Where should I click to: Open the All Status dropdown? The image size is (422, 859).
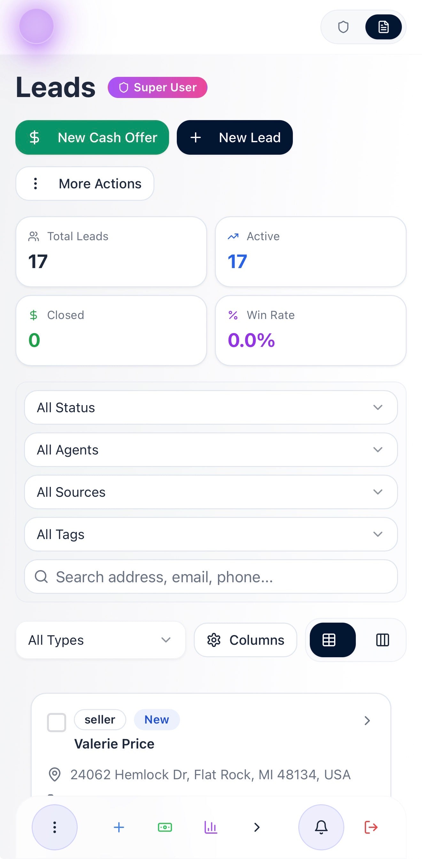(x=211, y=407)
